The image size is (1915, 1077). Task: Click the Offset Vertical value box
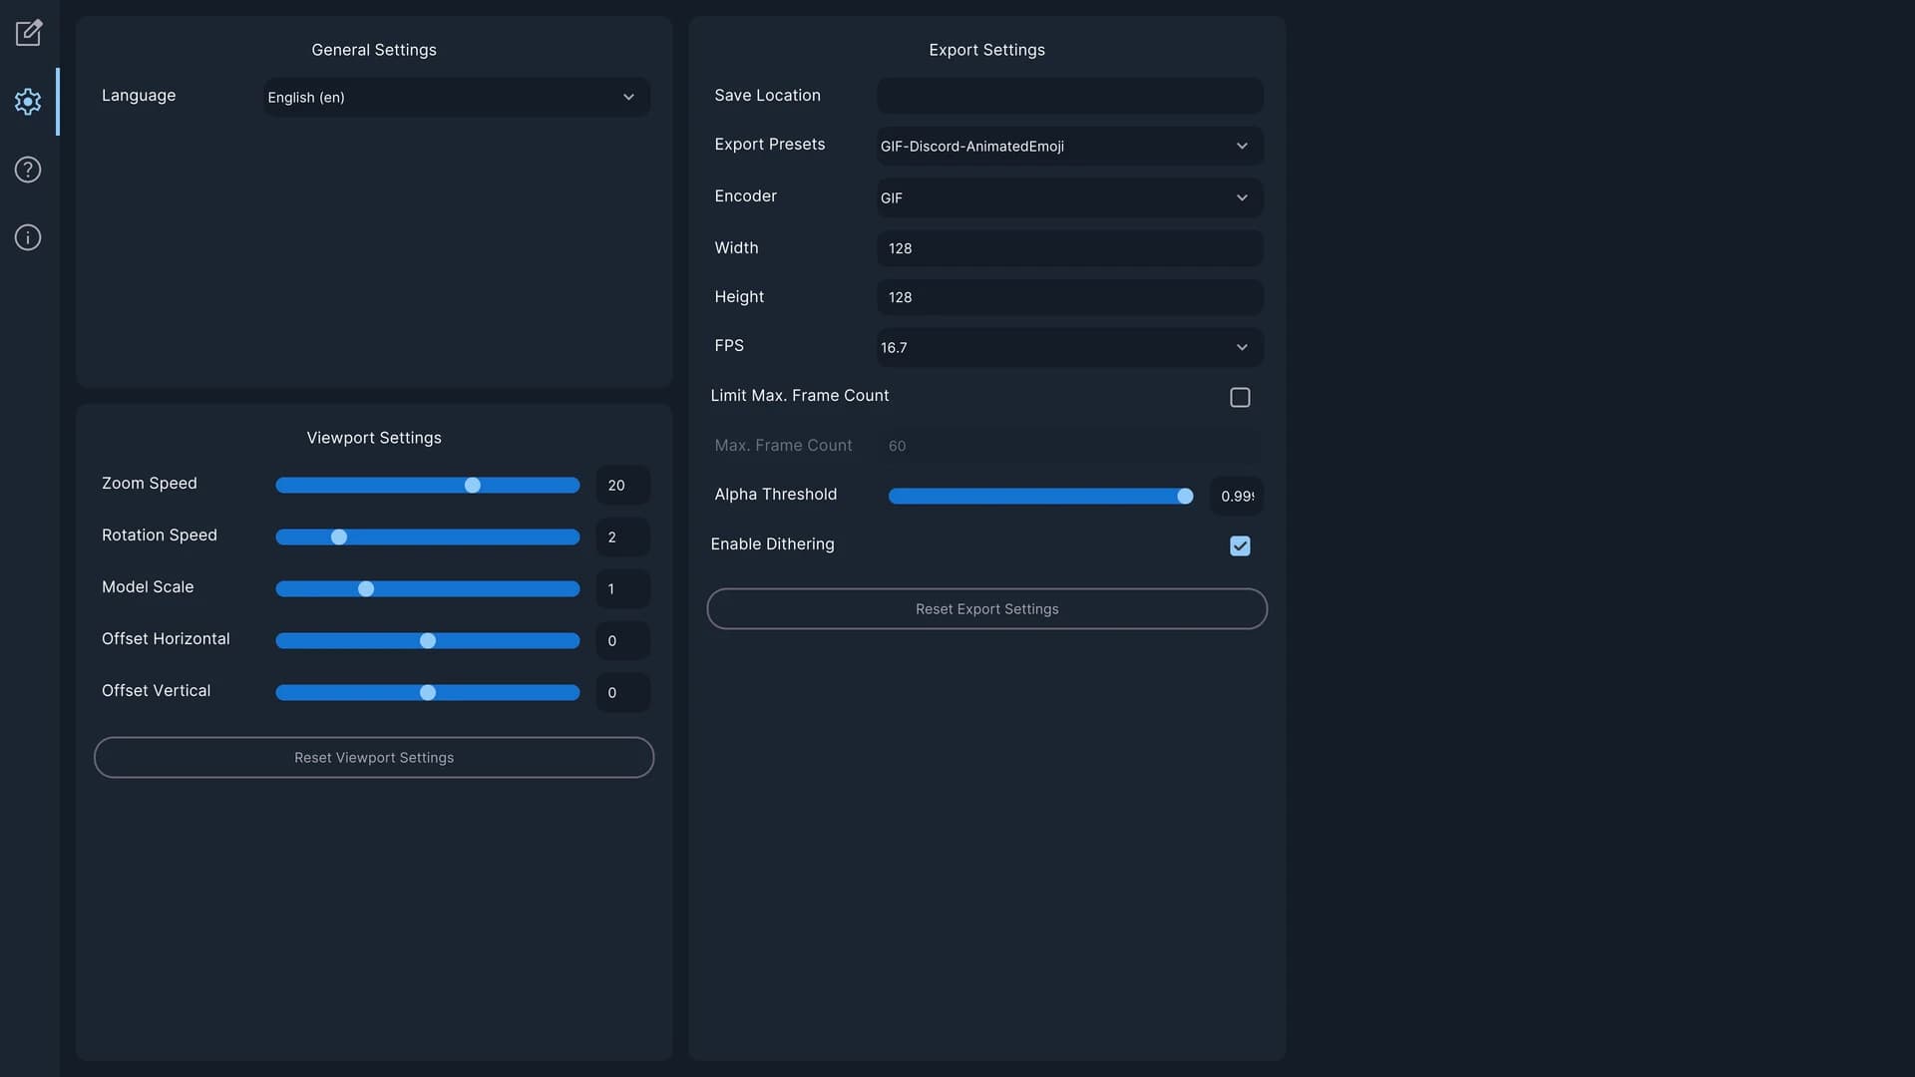621,692
